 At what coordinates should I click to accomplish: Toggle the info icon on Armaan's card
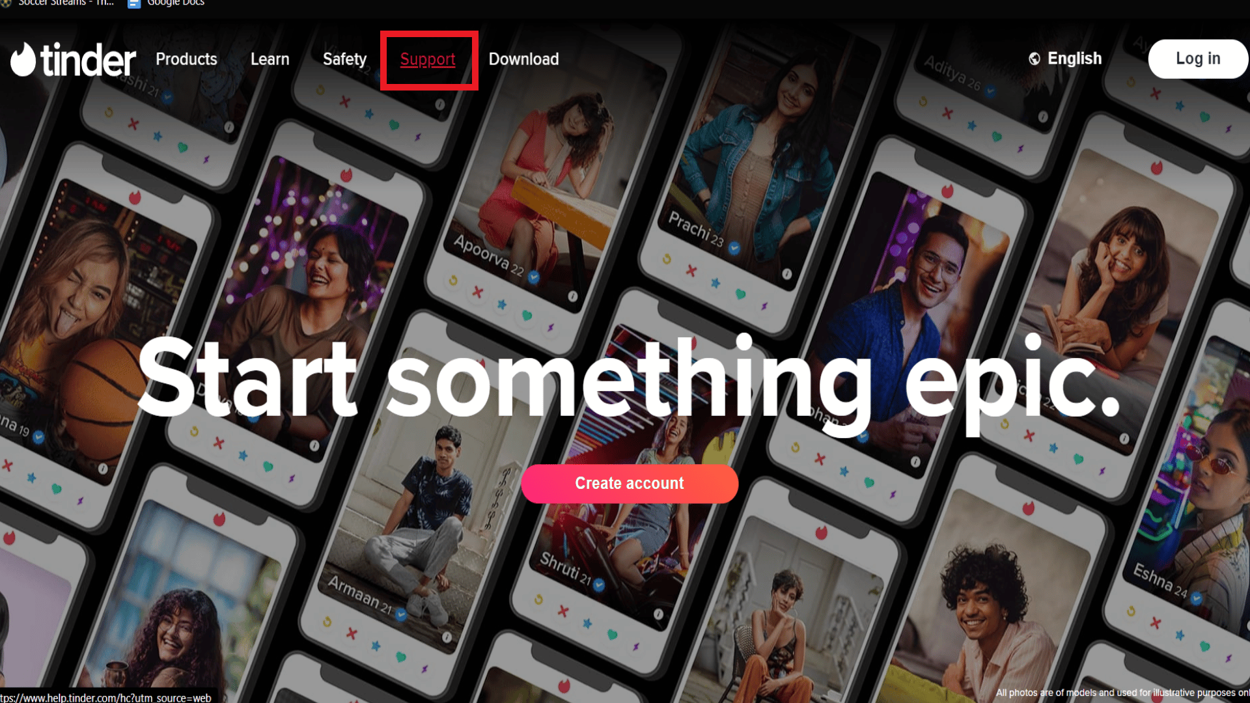(448, 637)
